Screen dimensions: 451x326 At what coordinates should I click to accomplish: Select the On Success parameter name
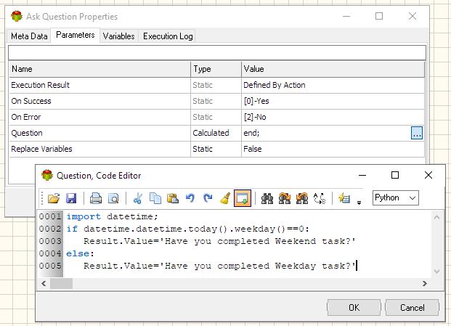[x=31, y=101]
